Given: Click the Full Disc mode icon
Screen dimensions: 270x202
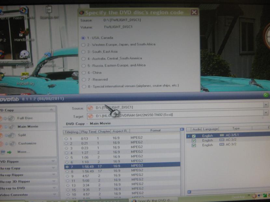Looking at the screenshot, I should tap(7, 118).
